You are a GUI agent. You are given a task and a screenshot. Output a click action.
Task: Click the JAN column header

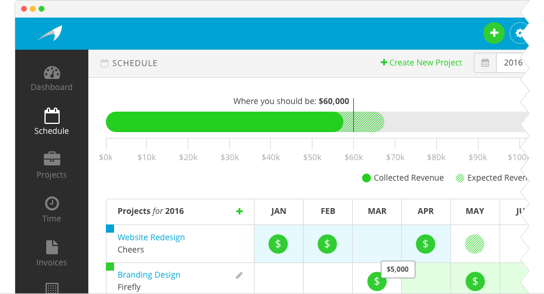[278, 212]
